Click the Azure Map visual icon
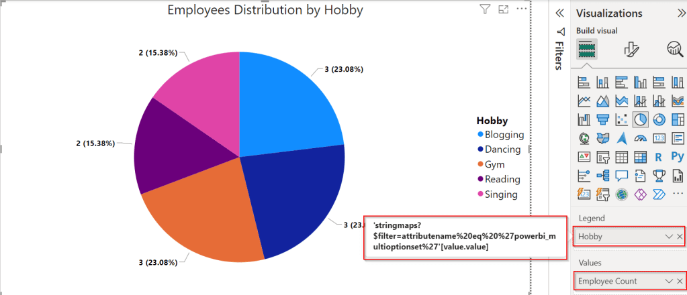Viewport: 687px width, 295px height. [x=621, y=138]
